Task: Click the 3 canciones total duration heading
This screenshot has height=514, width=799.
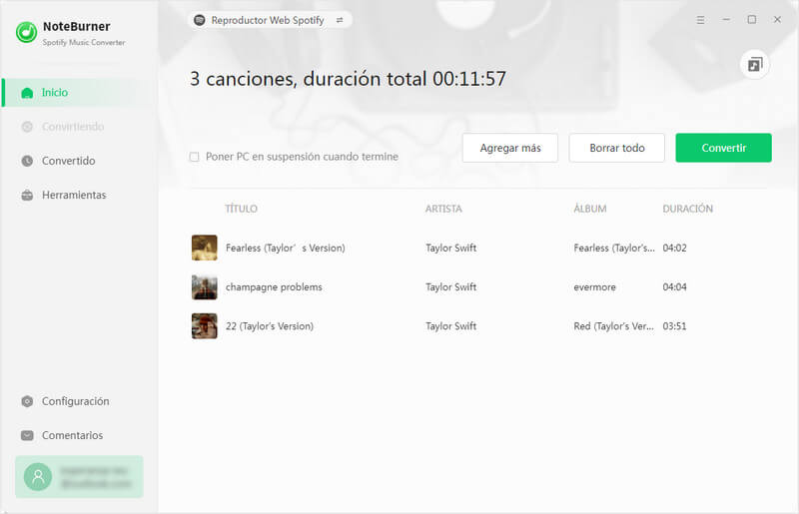Action: [348, 79]
